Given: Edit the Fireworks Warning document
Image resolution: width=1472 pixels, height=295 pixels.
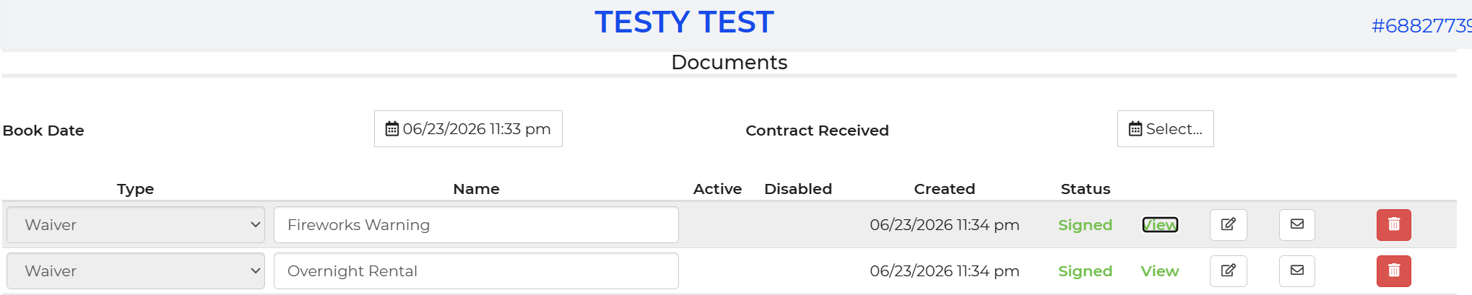Looking at the screenshot, I should click(x=1228, y=225).
